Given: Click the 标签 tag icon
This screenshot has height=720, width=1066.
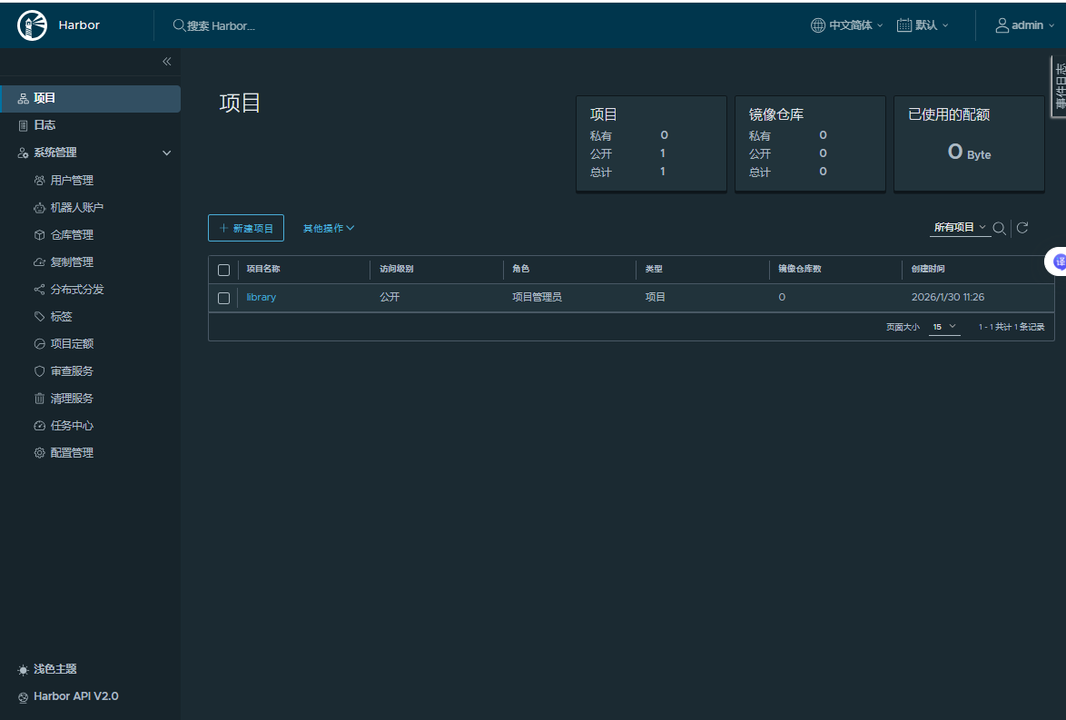Looking at the screenshot, I should (x=39, y=316).
